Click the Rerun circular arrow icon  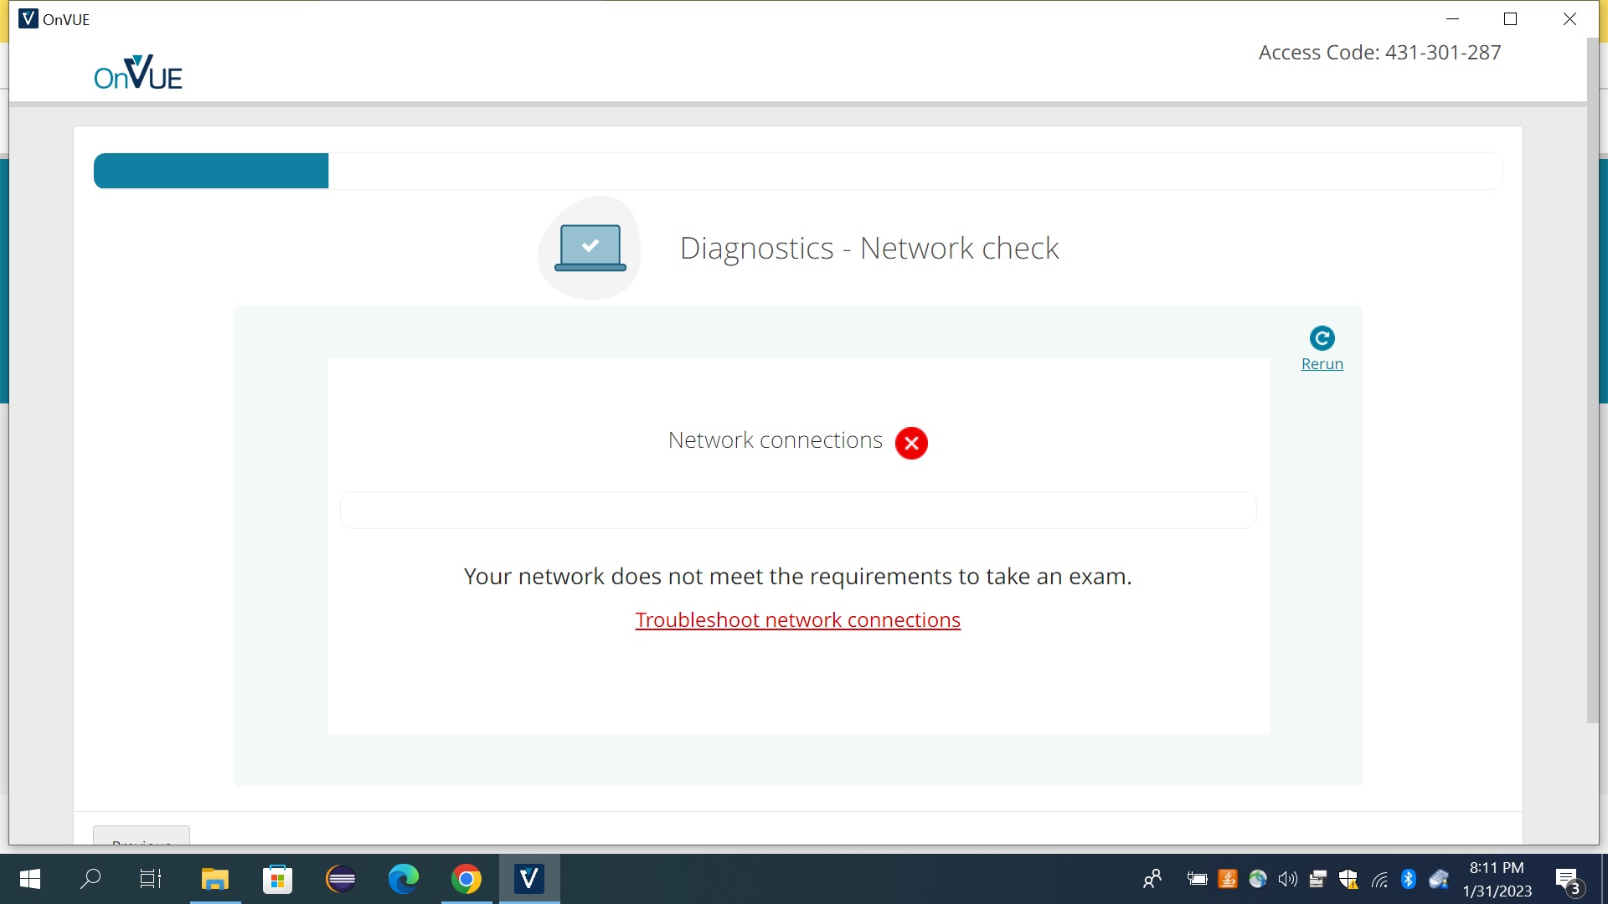coord(1322,338)
